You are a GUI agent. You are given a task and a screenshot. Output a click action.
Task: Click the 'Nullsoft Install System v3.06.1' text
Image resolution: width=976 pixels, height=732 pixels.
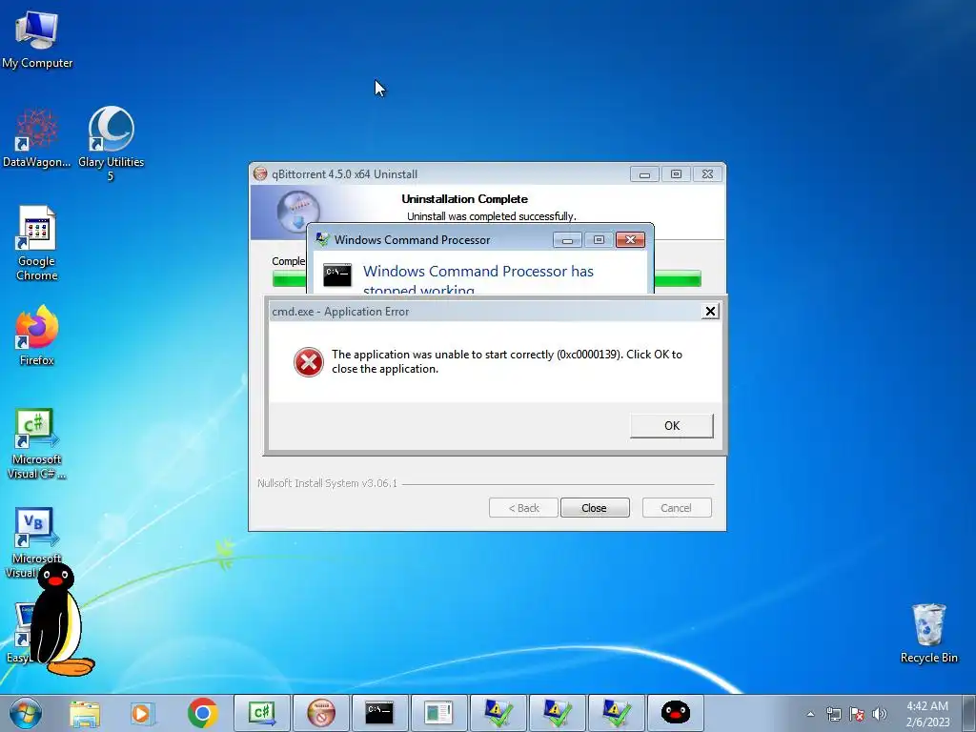click(328, 483)
